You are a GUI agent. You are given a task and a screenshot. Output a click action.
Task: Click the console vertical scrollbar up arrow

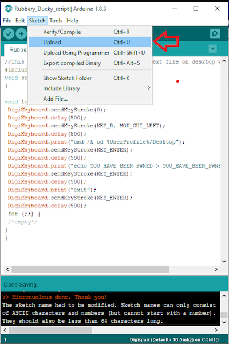[224, 296]
